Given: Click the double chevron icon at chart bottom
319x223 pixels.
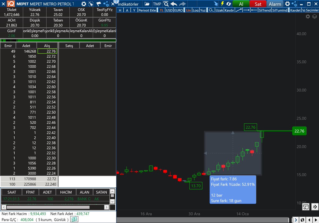Looking at the screenshot, I should pos(314,207).
